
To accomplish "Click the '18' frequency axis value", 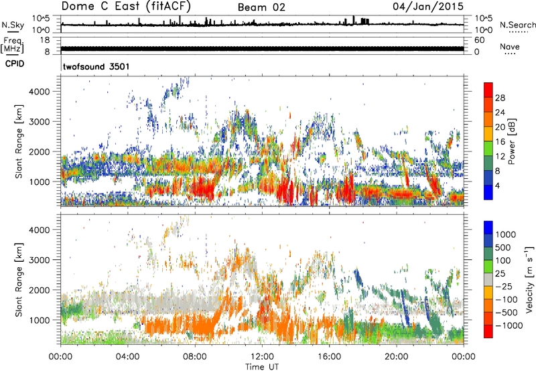I will tap(44, 40).
